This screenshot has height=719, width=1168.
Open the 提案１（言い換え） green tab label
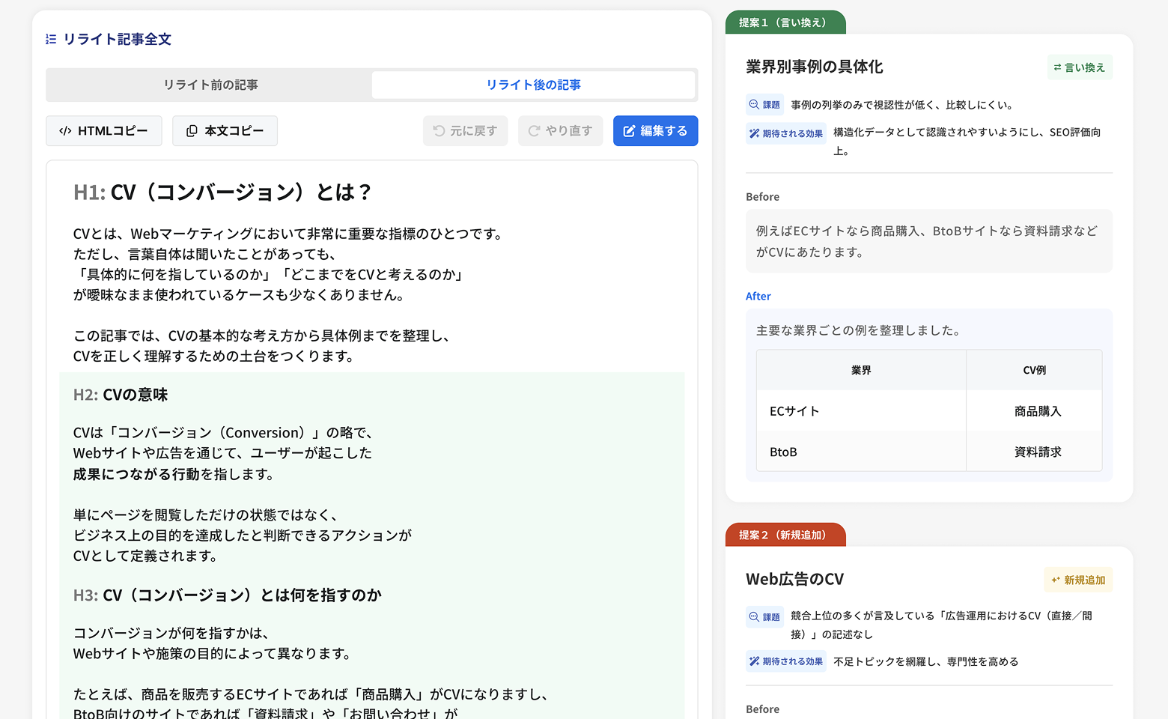click(x=785, y=22)
